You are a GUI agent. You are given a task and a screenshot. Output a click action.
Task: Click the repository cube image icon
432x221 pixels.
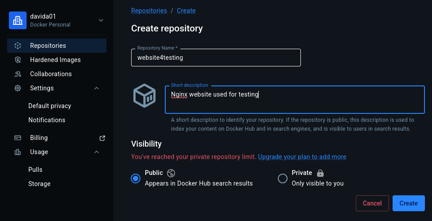(x=144, y=96)
